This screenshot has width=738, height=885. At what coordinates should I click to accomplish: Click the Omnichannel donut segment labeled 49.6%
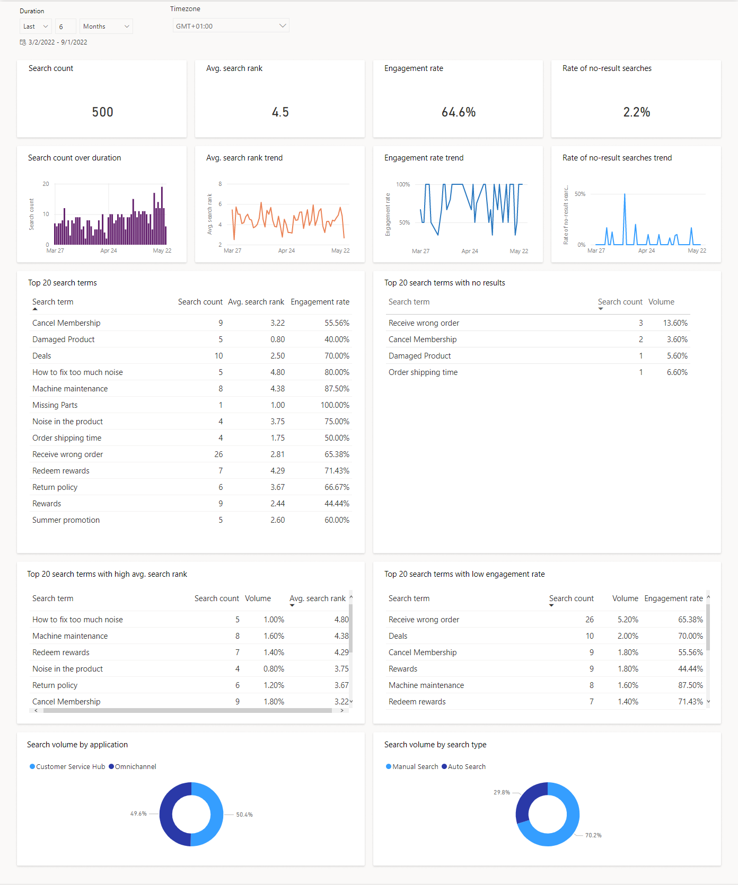[x=166, y=815]
